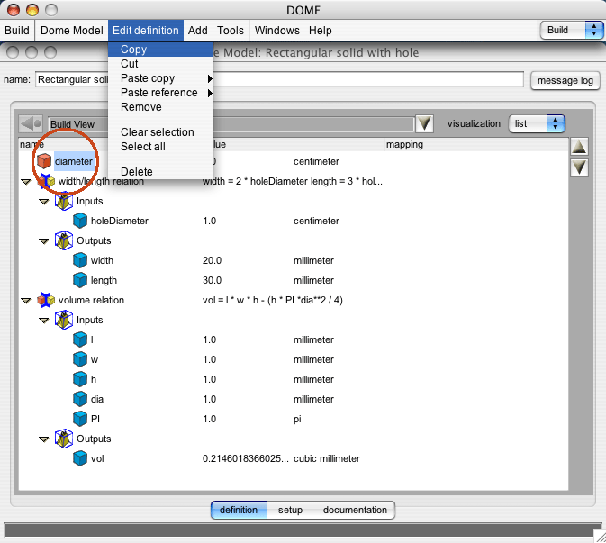606x543 pixels.
Task: Open the Dome Model menu
Action: click(72, 30)
